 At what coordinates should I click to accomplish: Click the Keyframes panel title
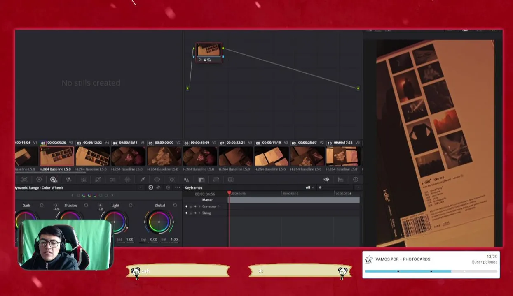[193, 187]
